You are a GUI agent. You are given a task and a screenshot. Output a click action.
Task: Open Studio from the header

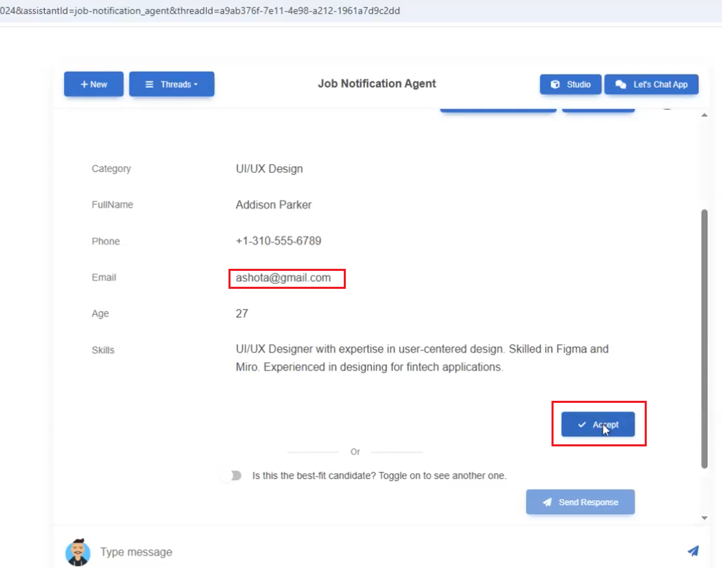click(571, 84)
